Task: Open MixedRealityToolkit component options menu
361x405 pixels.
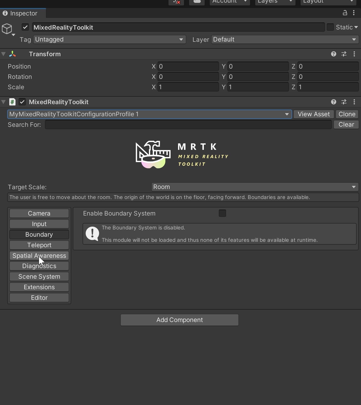Action: point(354,102)
